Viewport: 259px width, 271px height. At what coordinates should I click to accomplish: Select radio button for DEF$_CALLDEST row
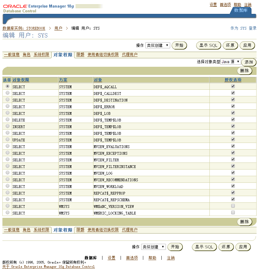(x=8, y=93)
